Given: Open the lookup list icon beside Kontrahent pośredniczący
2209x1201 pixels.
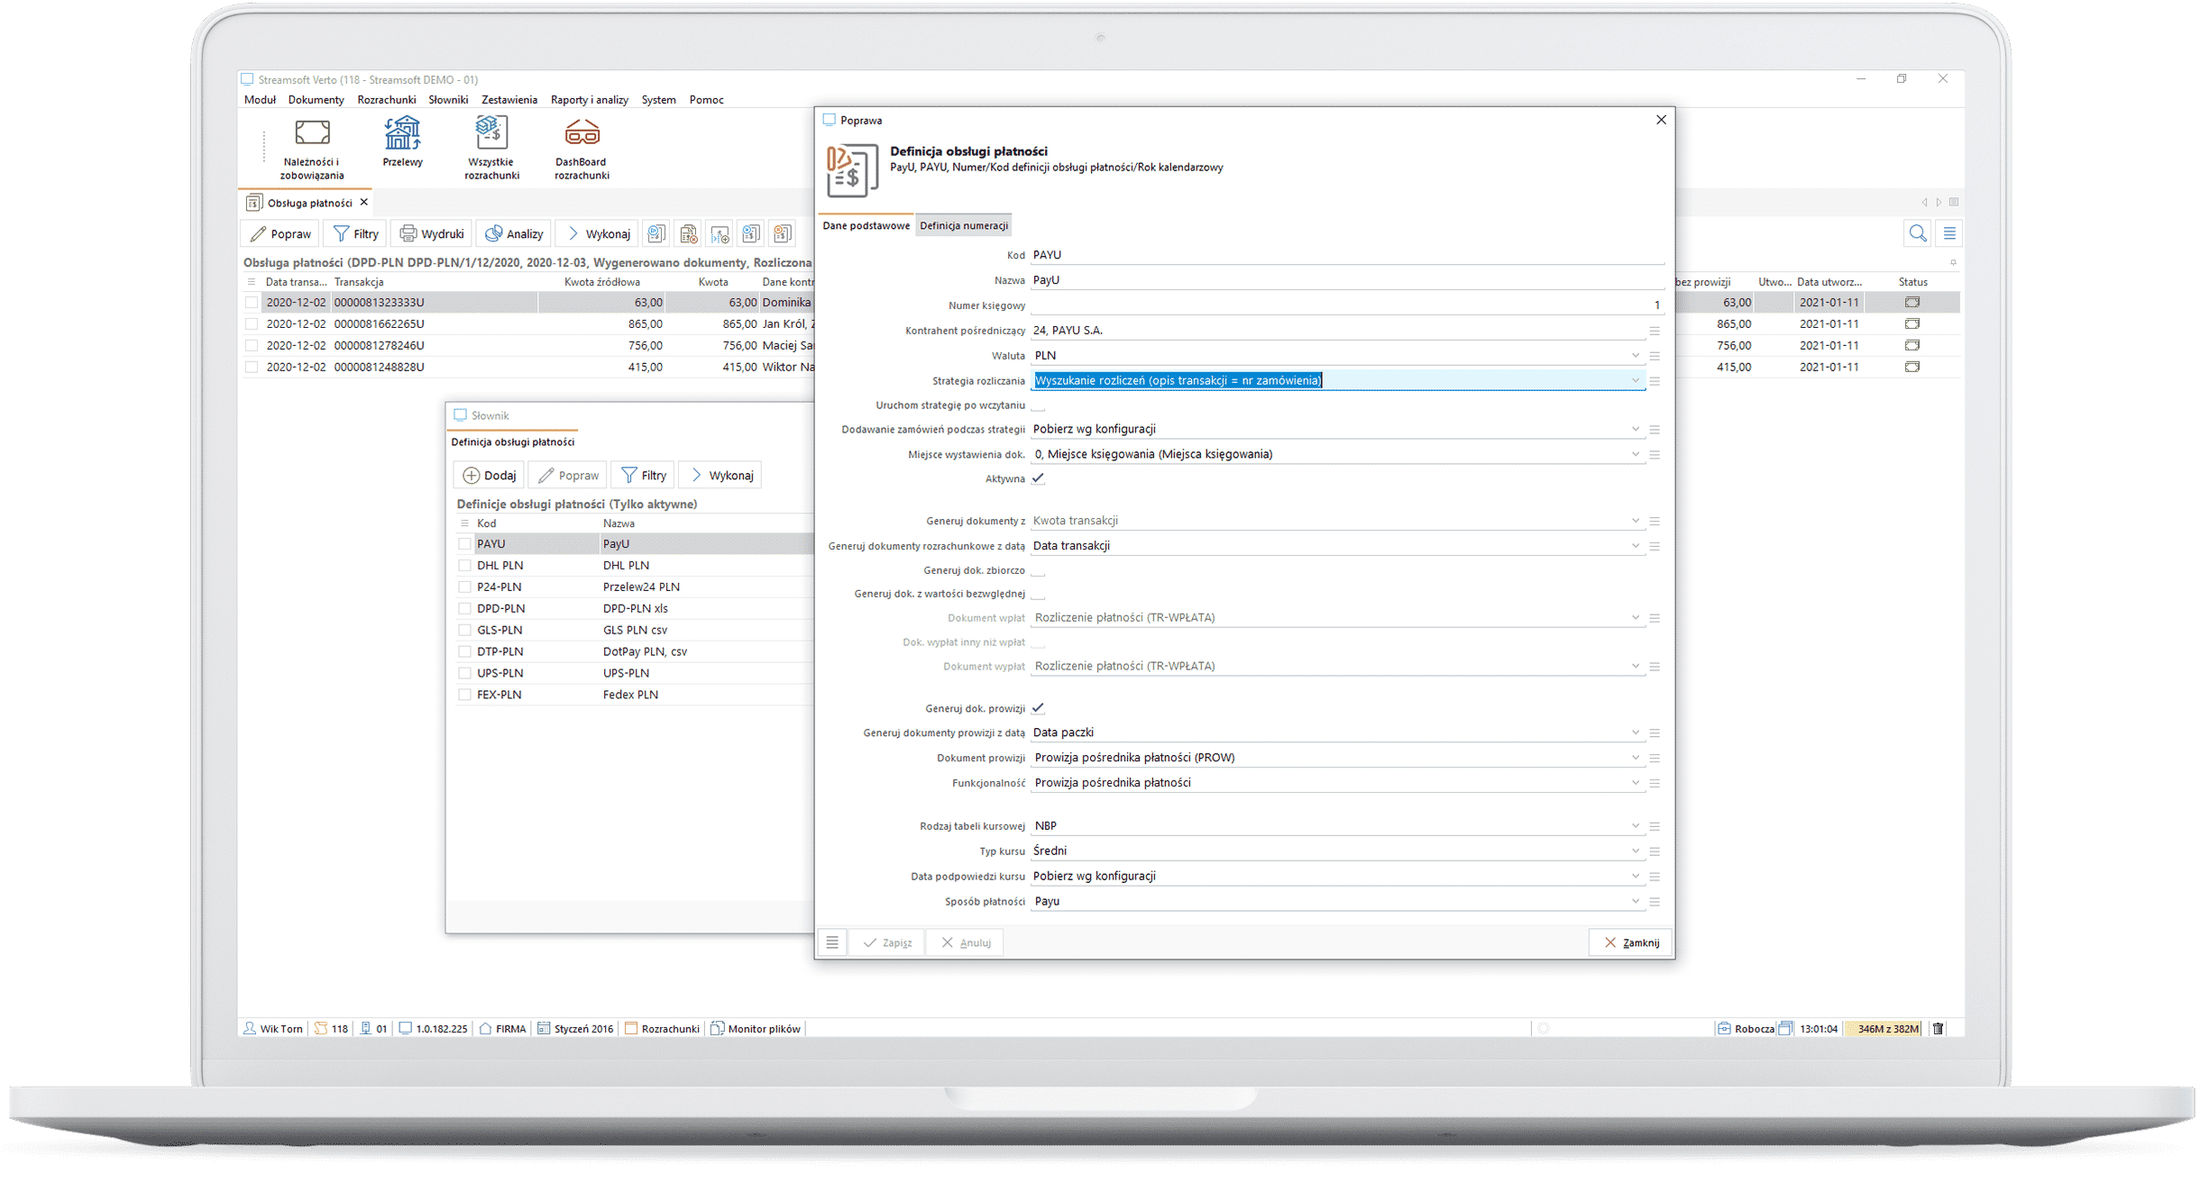Looking at the screenshot, I should tap(1654, 331).
